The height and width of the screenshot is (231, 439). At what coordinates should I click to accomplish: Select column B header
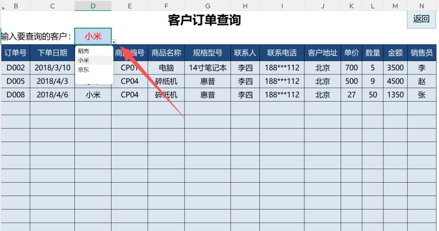point(15,6)
